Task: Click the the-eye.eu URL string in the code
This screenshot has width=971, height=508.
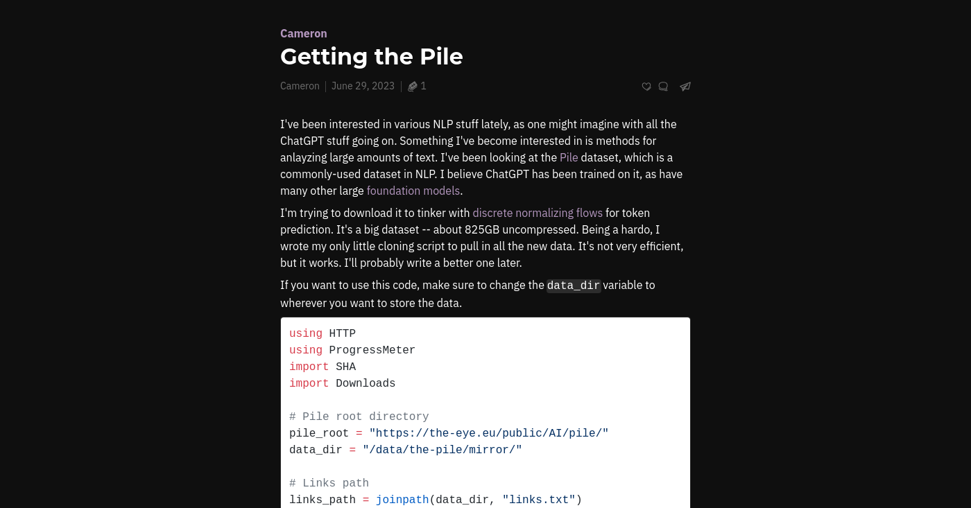Action: coord(489,433)
